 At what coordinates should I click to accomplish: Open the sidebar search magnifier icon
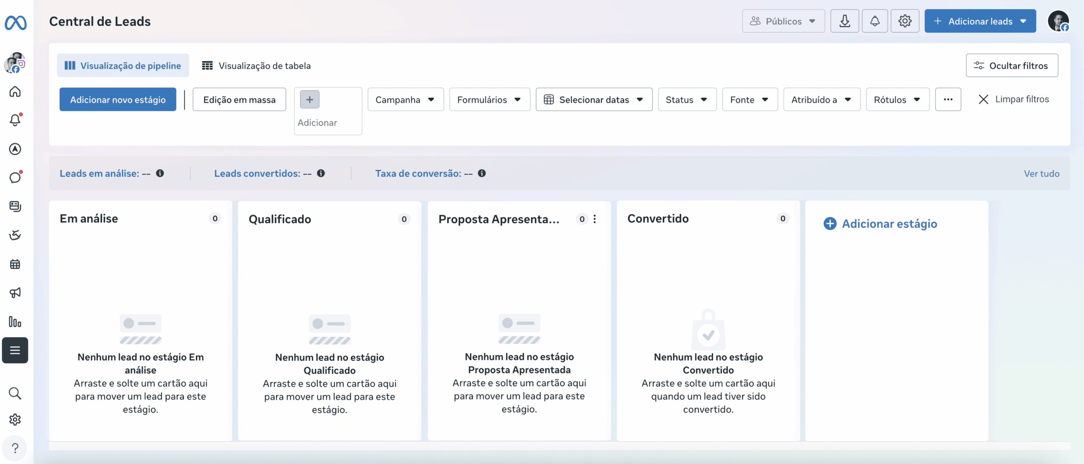pos(15,393)
